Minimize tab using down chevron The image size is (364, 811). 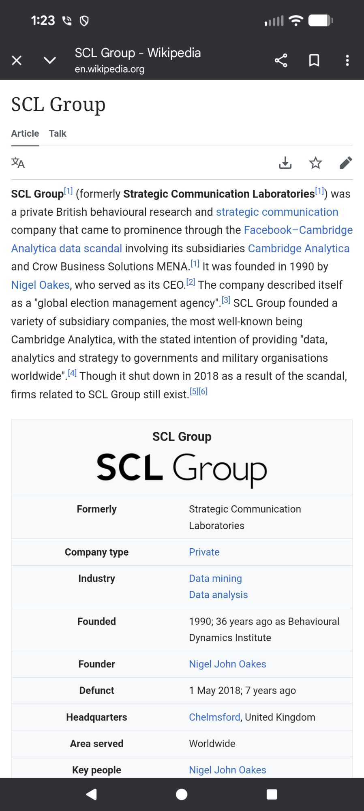49,60
